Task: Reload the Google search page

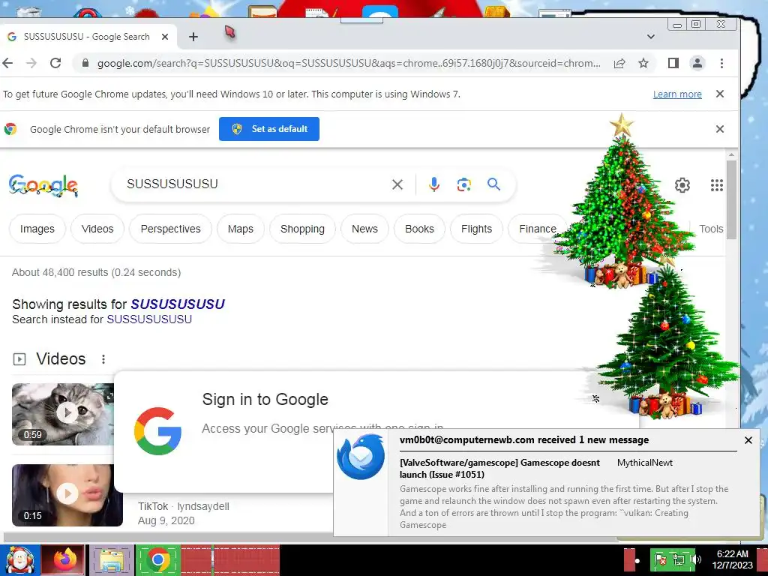Action: click(55, 63)
